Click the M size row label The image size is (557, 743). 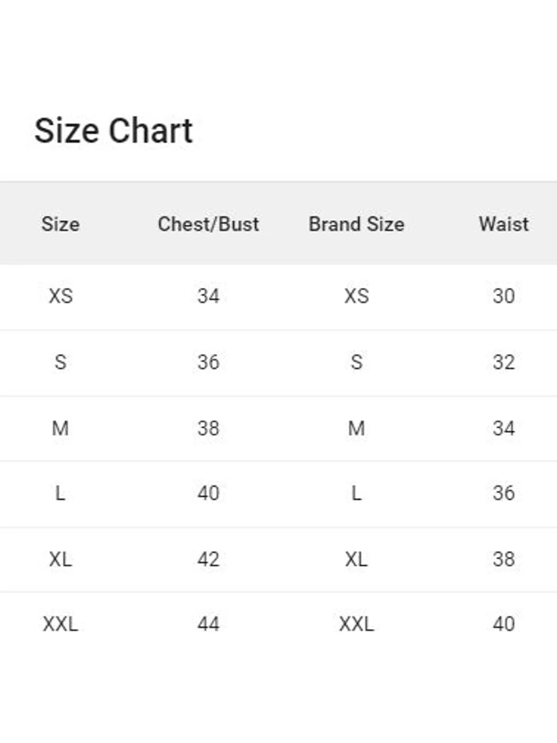[60, 428]
